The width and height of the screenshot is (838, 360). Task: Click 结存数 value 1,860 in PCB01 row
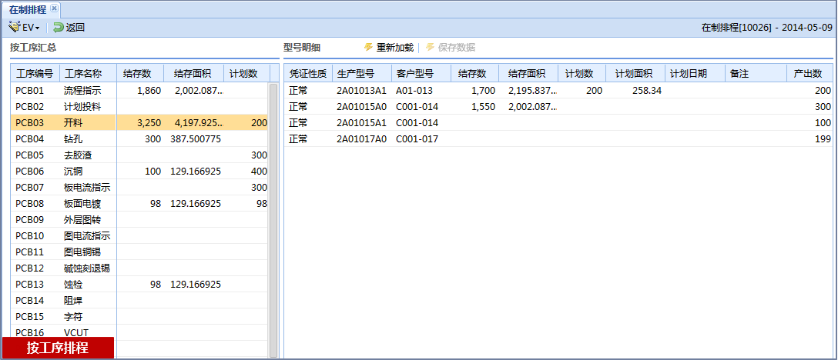pyautogui.click(x=149, y=91)
